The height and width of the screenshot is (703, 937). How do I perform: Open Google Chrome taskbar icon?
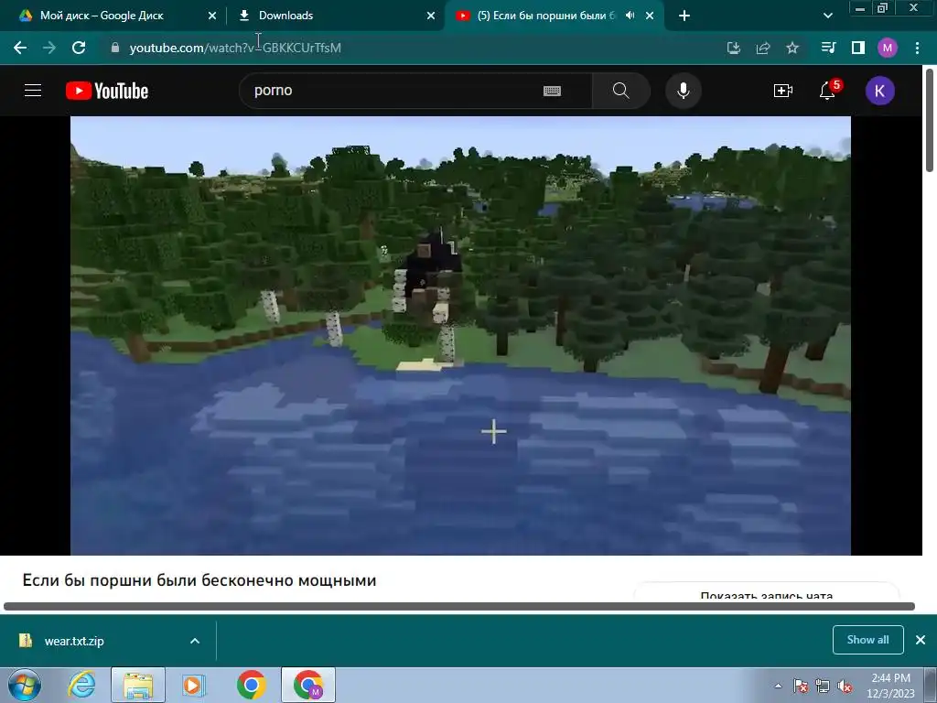point(252,685)
